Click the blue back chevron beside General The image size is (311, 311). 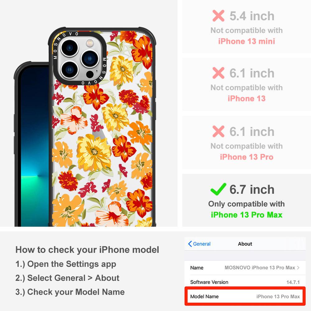[x=190, y=244]
